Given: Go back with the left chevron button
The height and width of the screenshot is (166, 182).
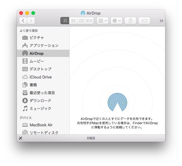Looking at the screenshot, I should pyautogui.click(x=23, y=21).
